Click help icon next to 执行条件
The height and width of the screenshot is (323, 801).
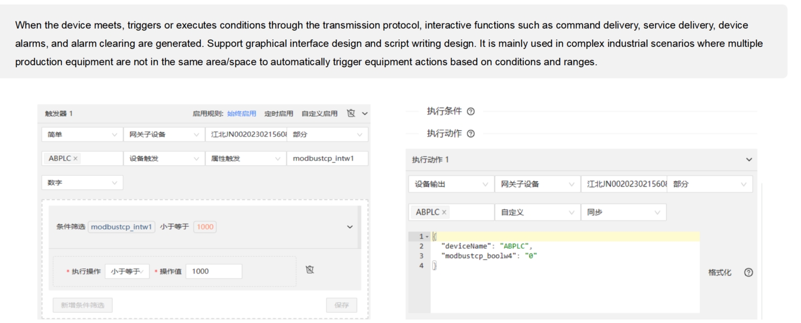tap(471, 112)
